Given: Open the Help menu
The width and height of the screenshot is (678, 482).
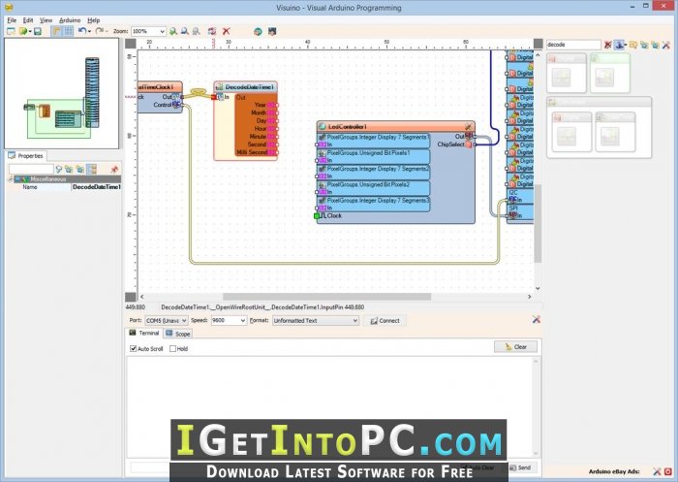Looking at the screenshot, I should (94, 20).
